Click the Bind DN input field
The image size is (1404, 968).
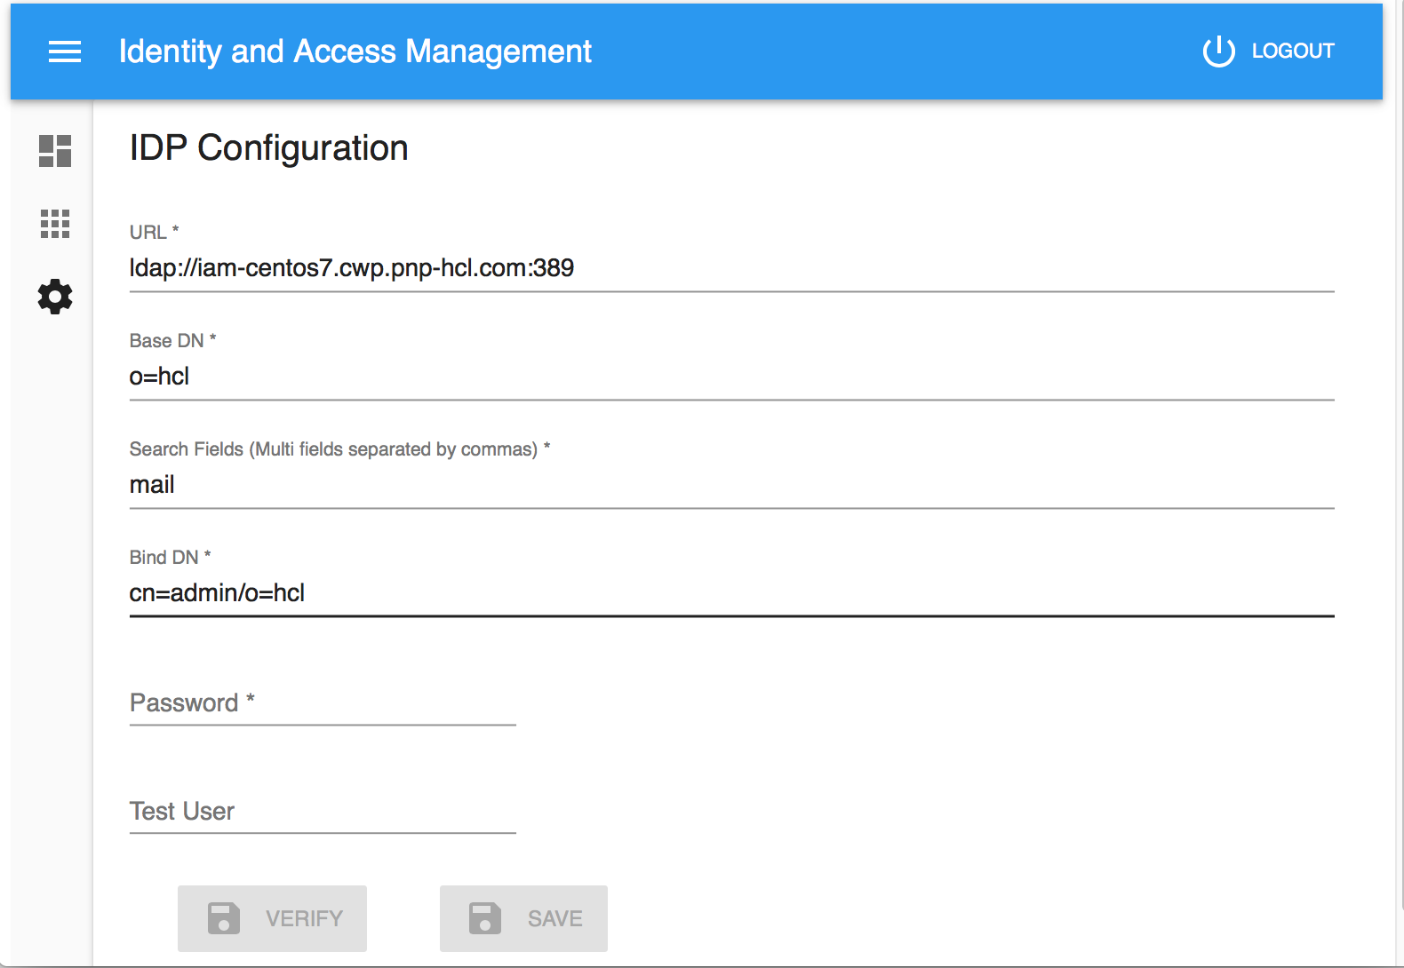pos(732,593)
